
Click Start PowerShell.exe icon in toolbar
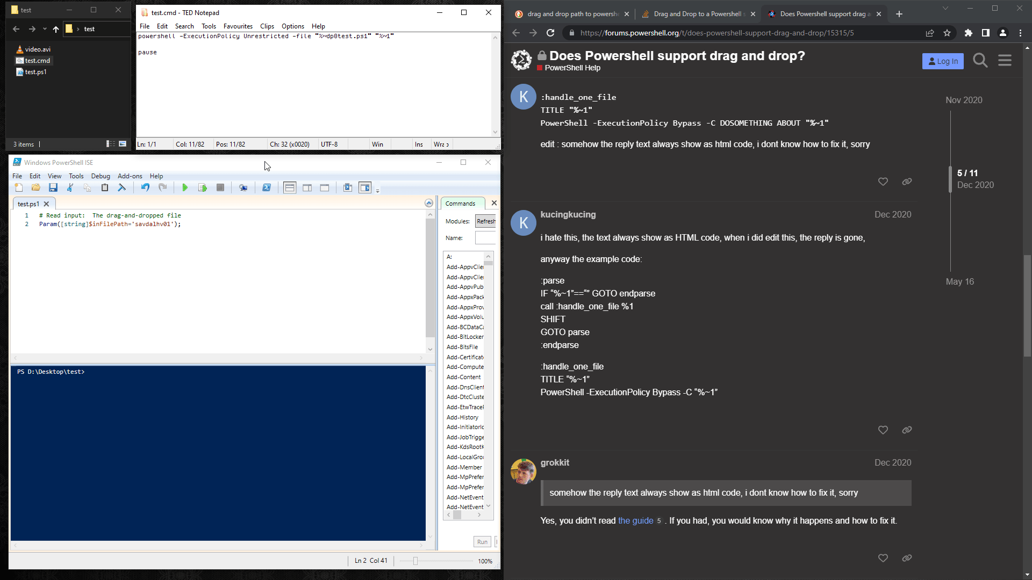coord(267,187)
